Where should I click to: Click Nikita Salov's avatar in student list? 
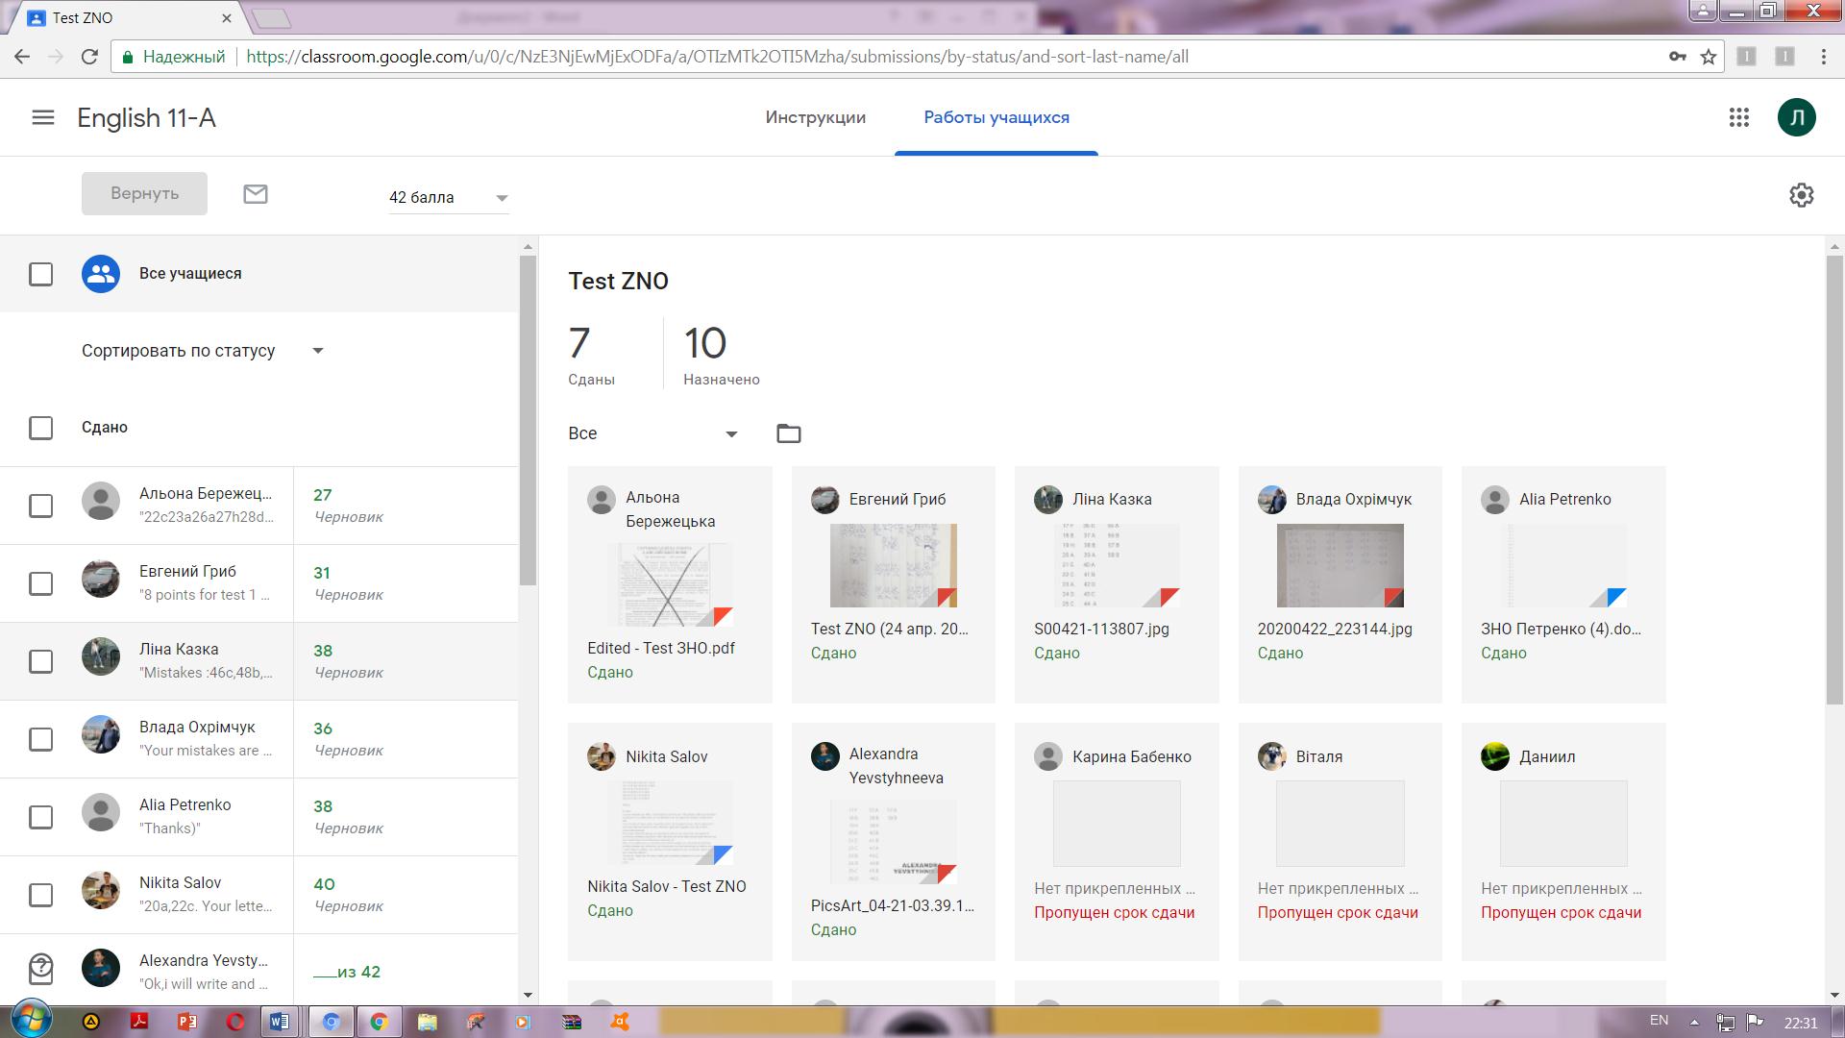point(101,891)
